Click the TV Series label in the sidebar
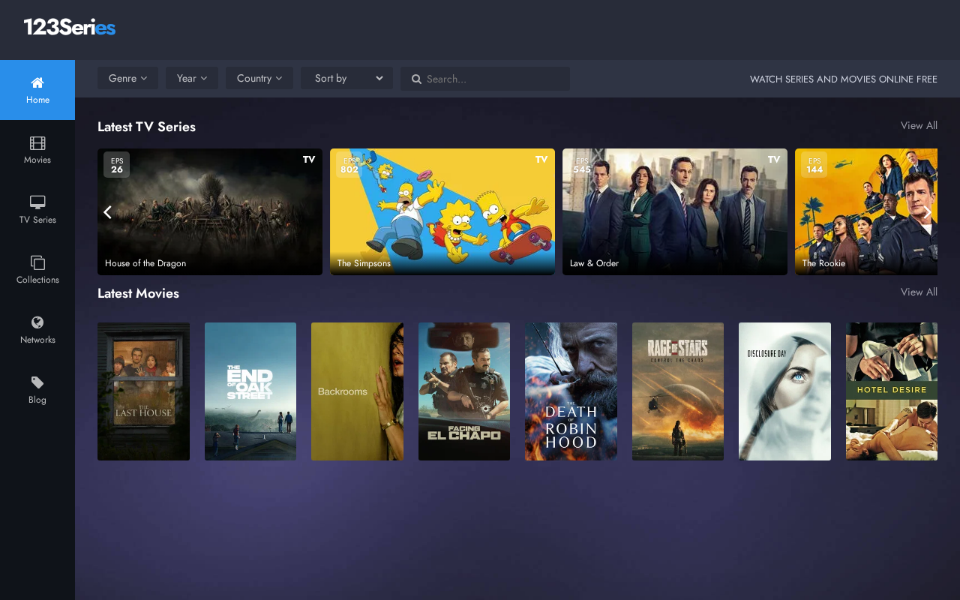 coord(37,220)
